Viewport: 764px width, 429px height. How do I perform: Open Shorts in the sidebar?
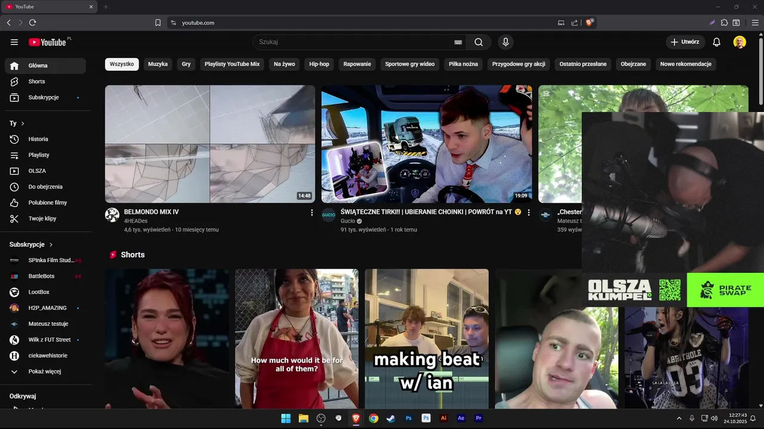(x=45, y=82)
